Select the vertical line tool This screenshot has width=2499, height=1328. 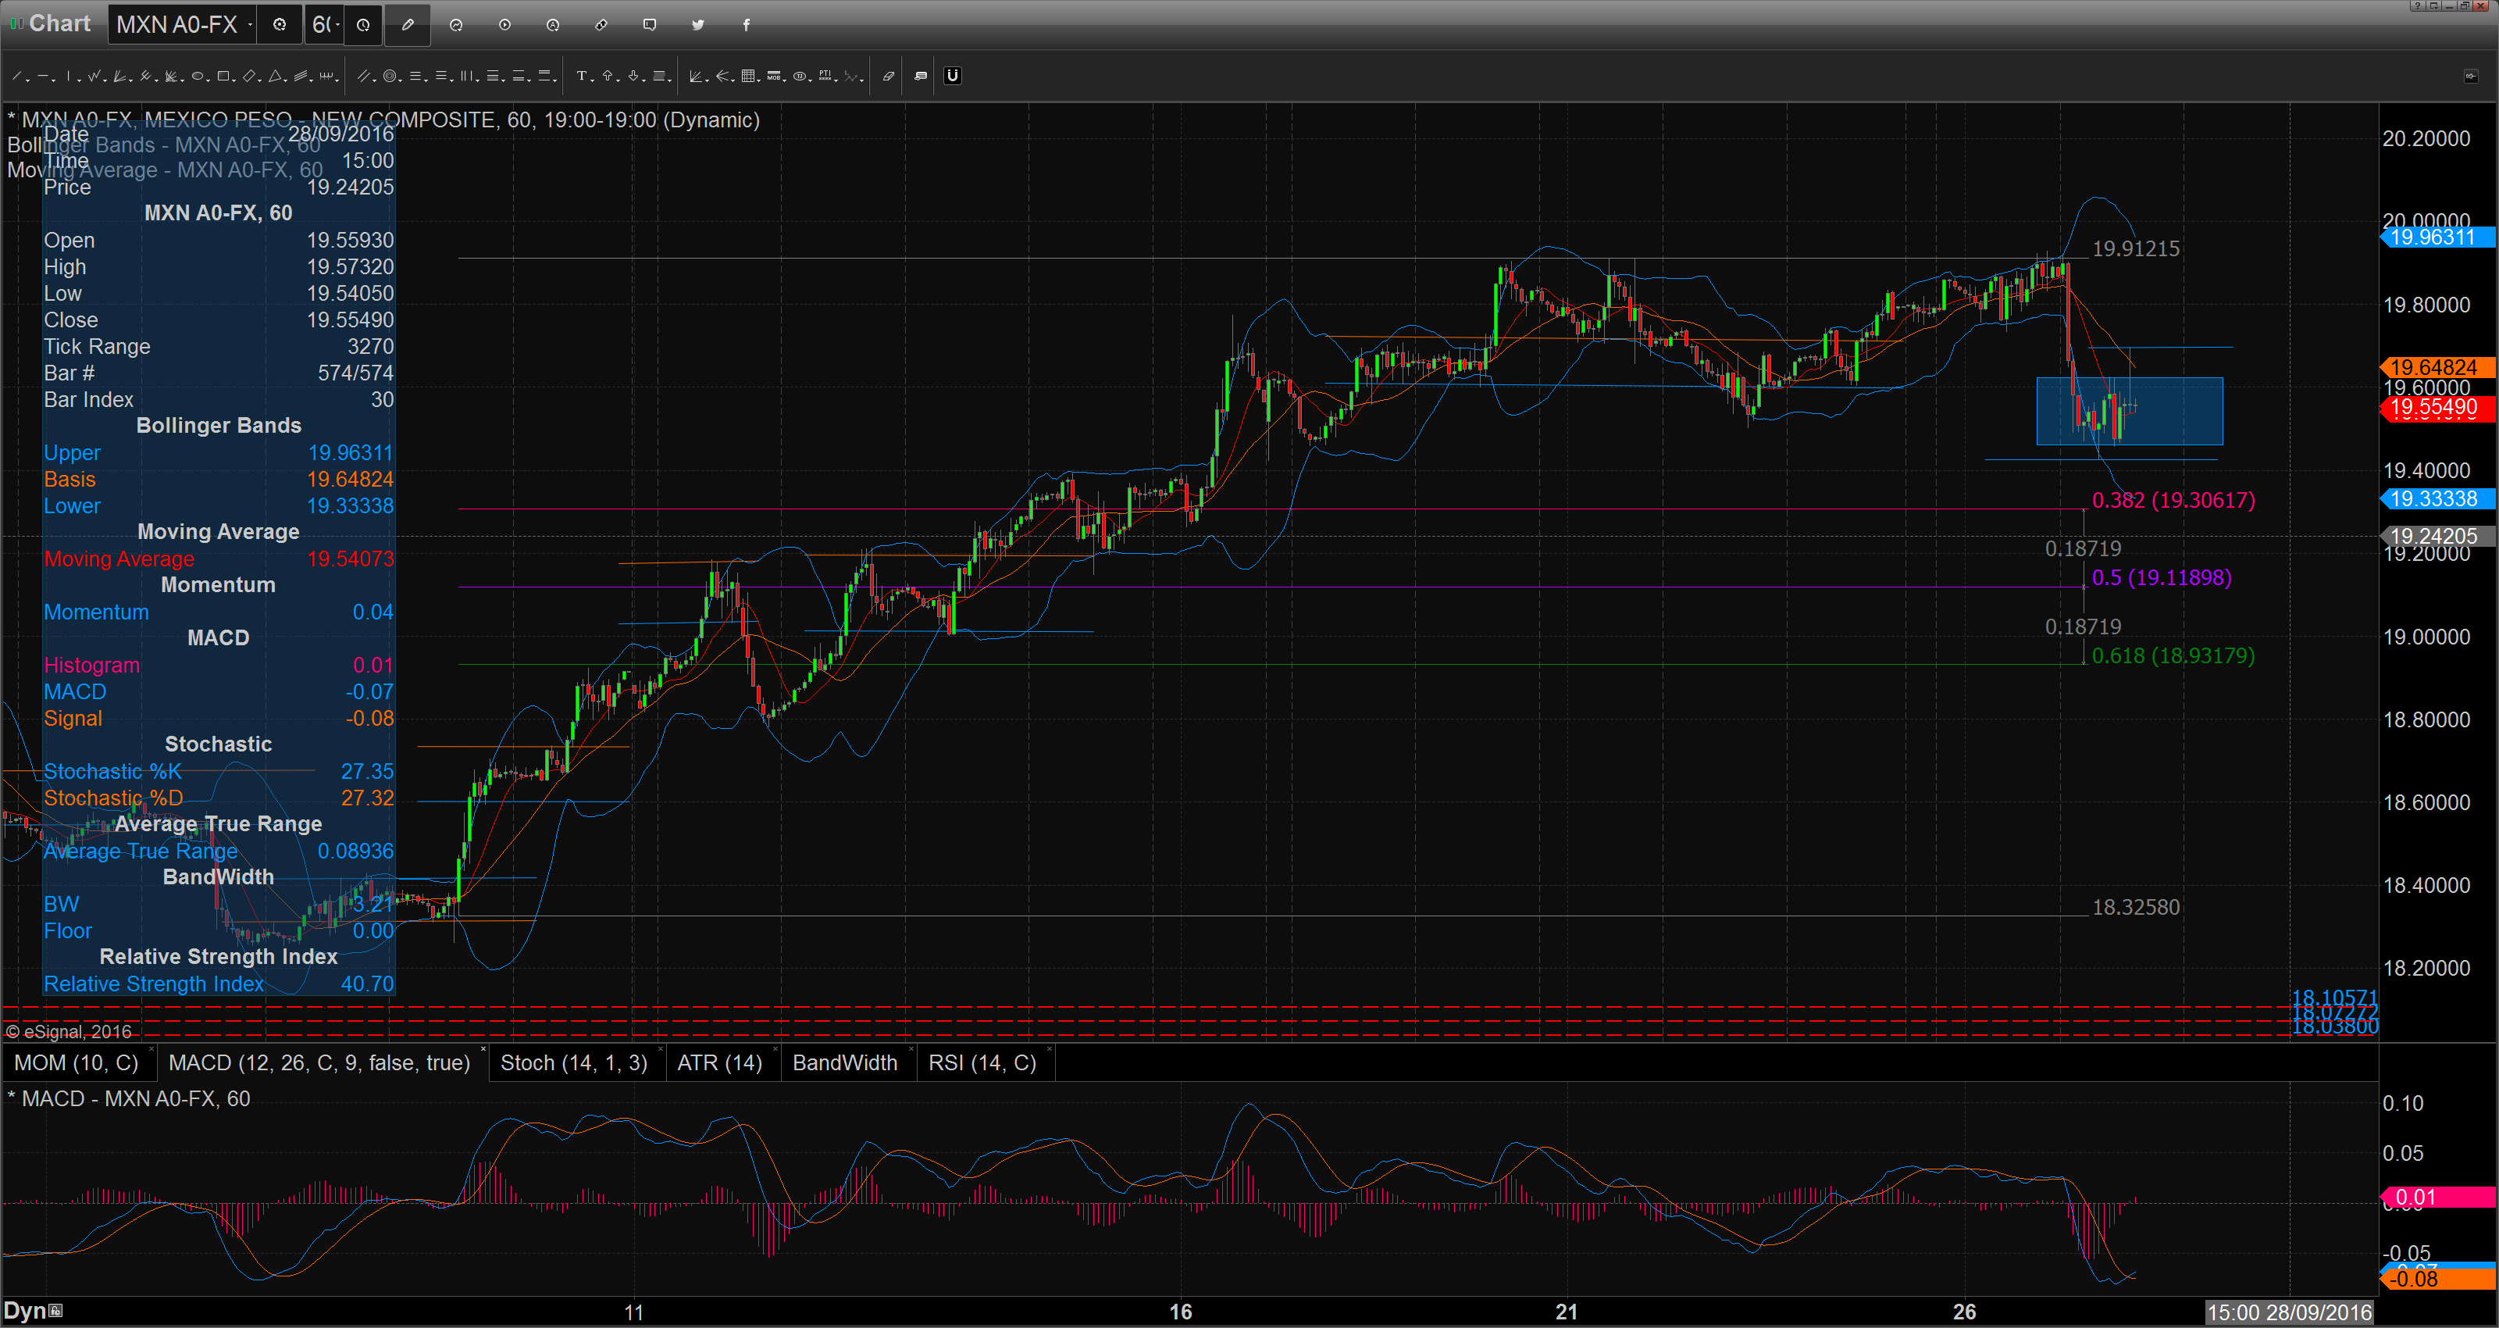(x=68, y=76)
